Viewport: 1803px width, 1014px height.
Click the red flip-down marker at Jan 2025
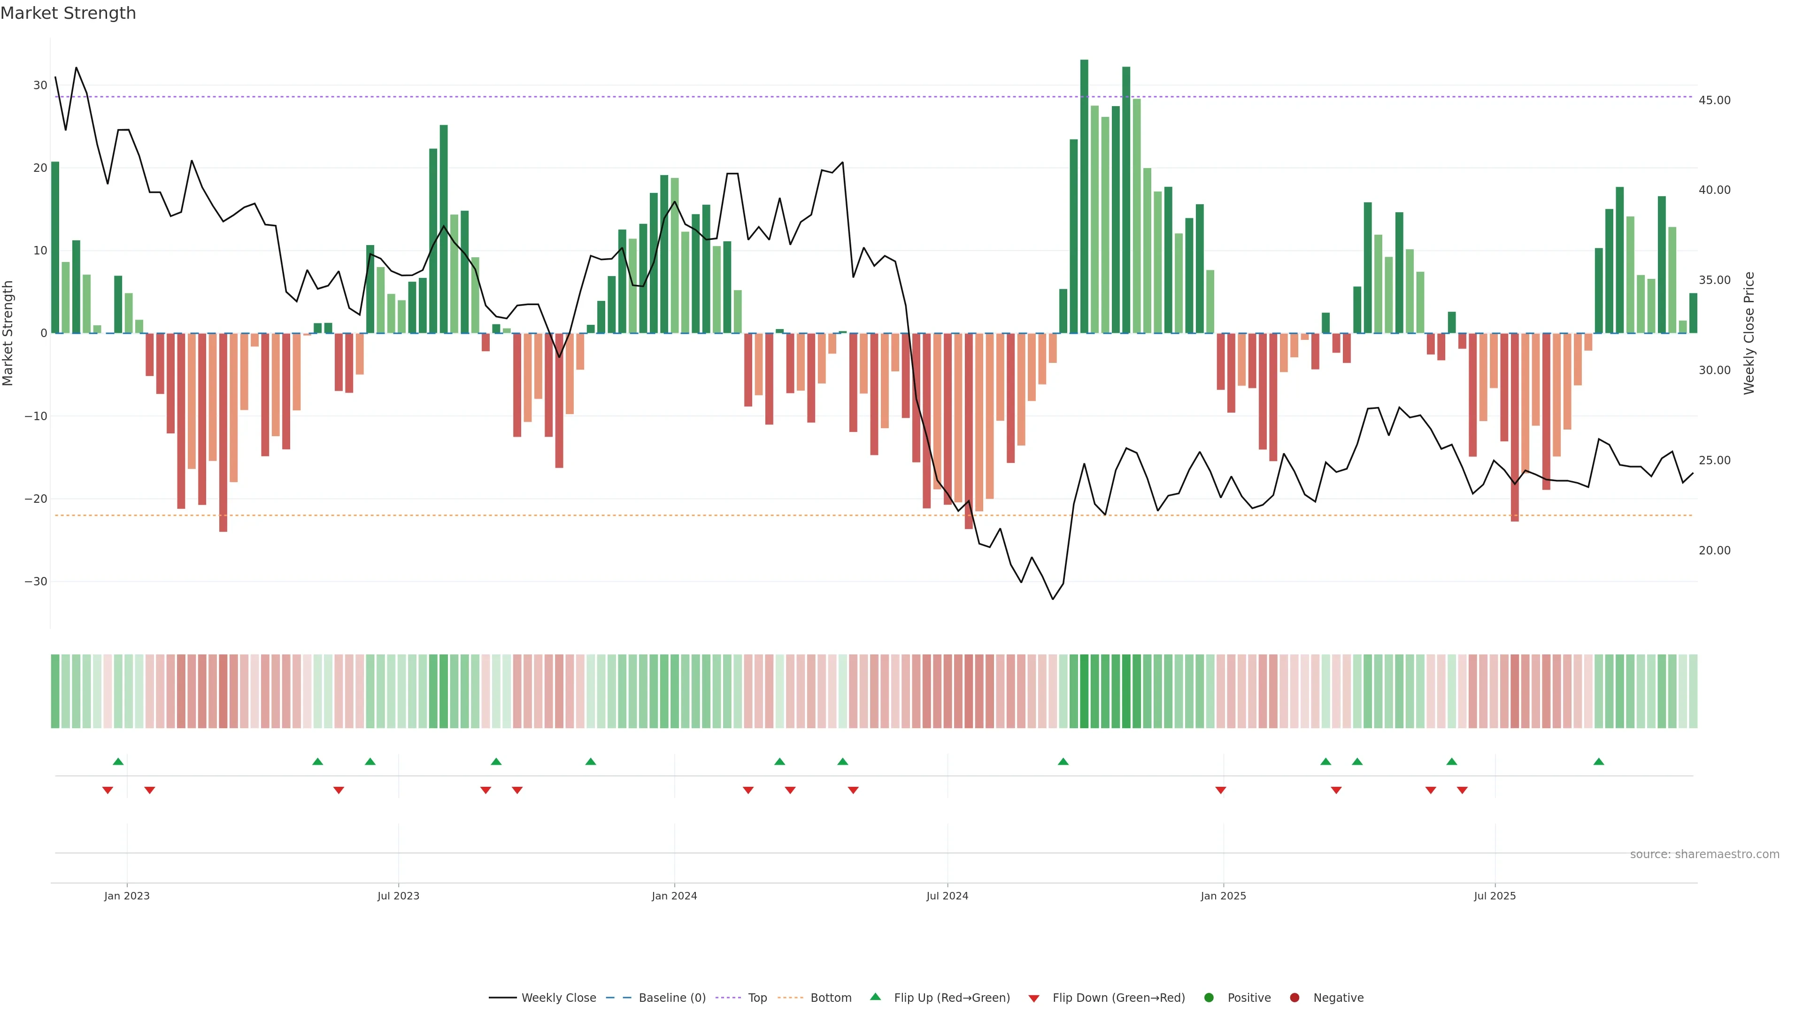[x=1221, y=790]
